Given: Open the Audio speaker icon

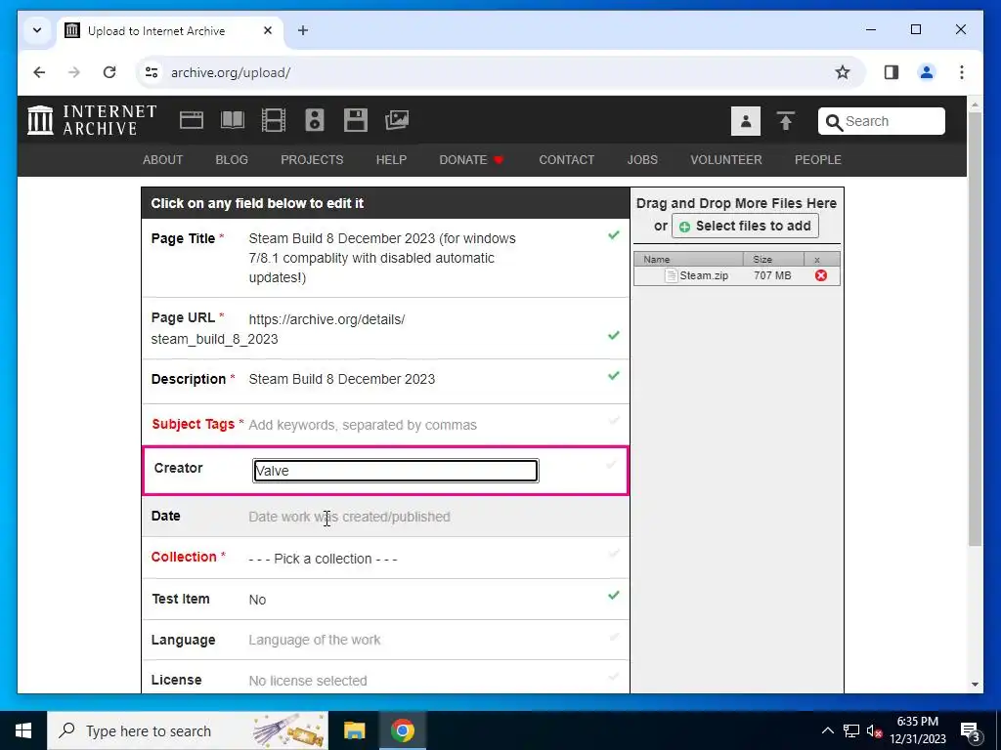Looking at the screenshot, I should 315,120.
